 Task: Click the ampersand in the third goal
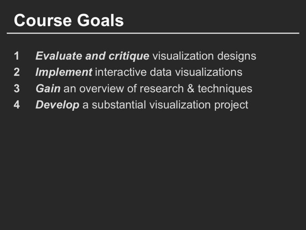189,89
